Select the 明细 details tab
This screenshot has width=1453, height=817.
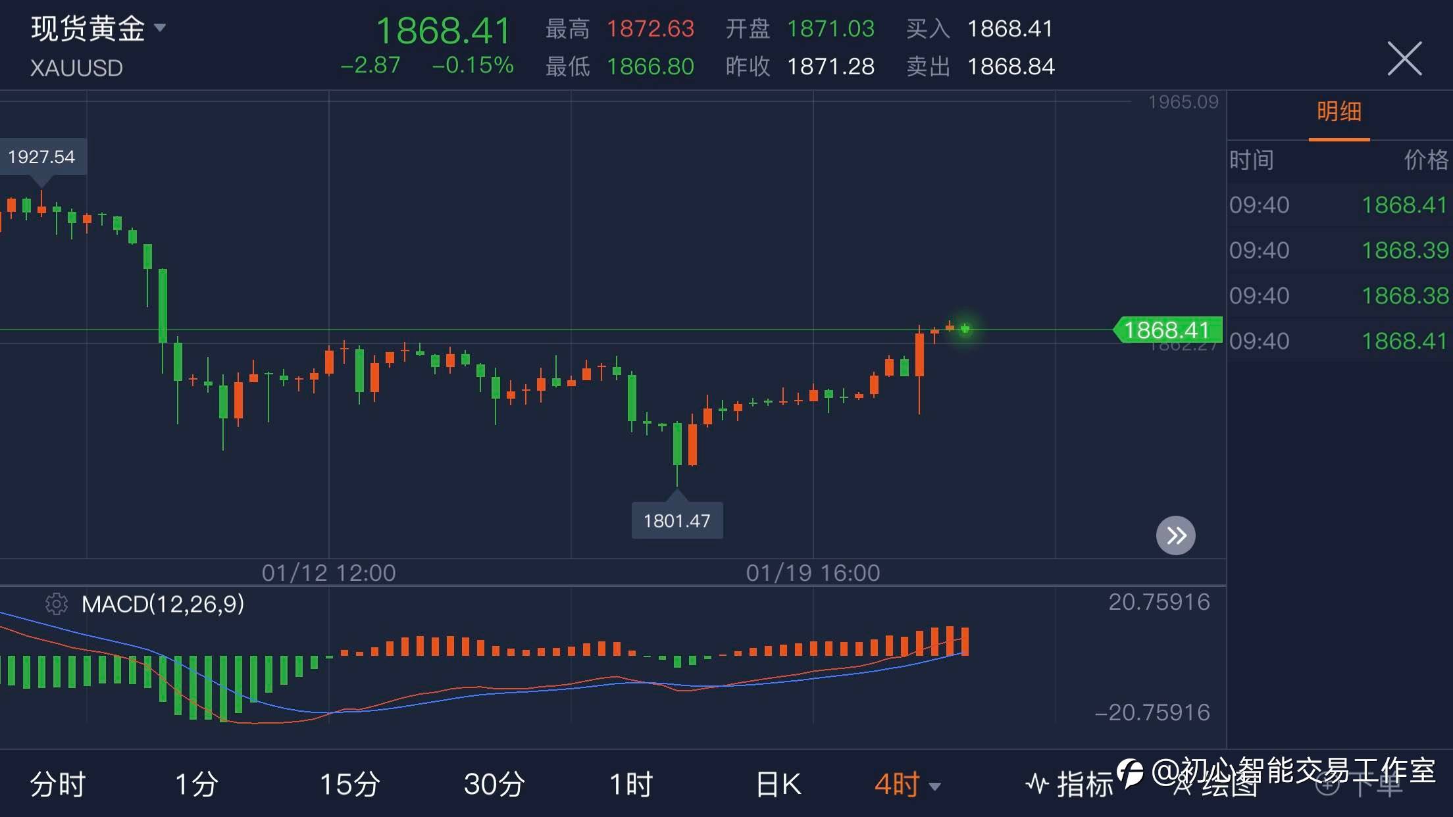[1339, 112]
